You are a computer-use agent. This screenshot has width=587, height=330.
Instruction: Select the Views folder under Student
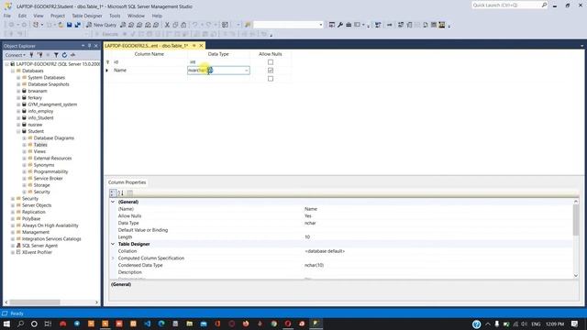[39, 151]
